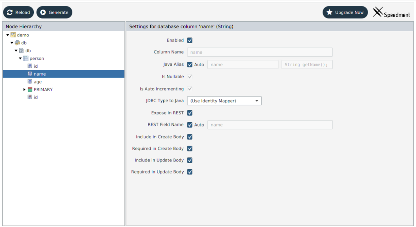The height and width of the screenshot is (227, 416).
Task: Click the Upgrade Now button
Action: [345, 12]
